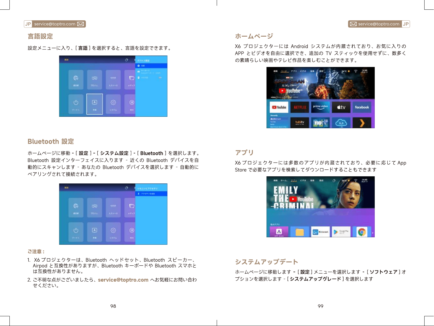Click the Wi-Fi icon in the home page screenshot

(x=356, y=71)
